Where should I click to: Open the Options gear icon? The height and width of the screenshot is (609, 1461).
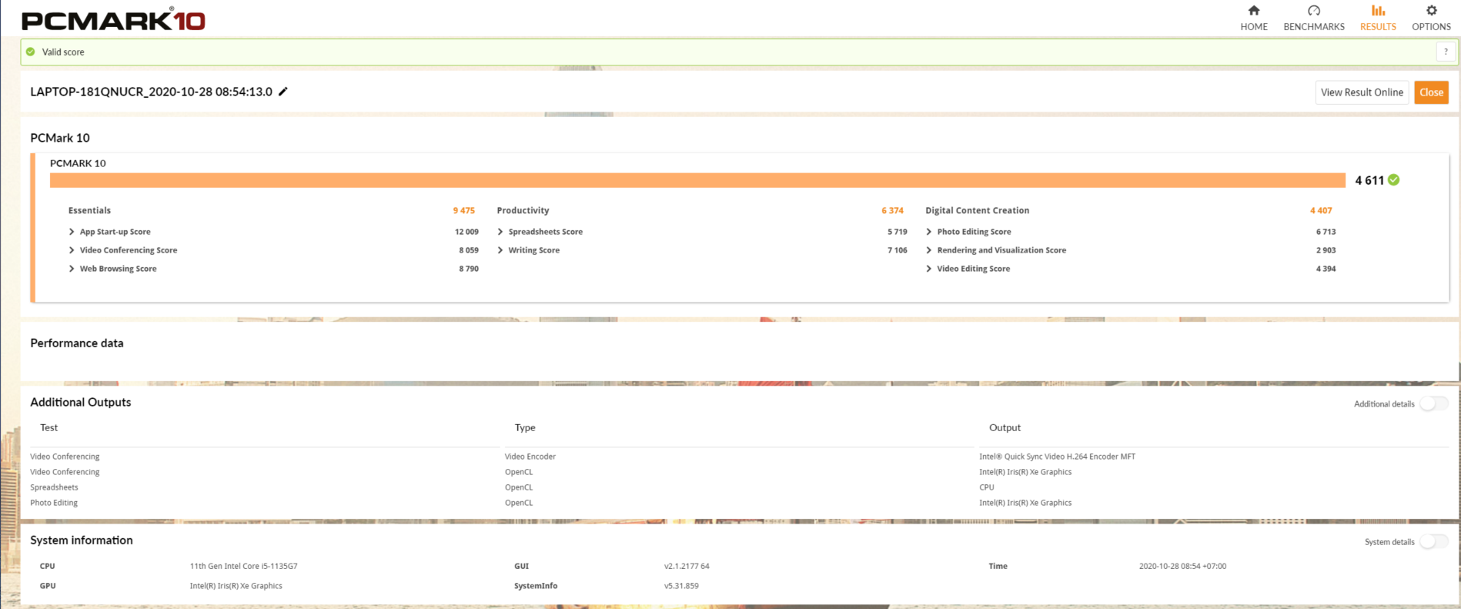[1431, 11]
